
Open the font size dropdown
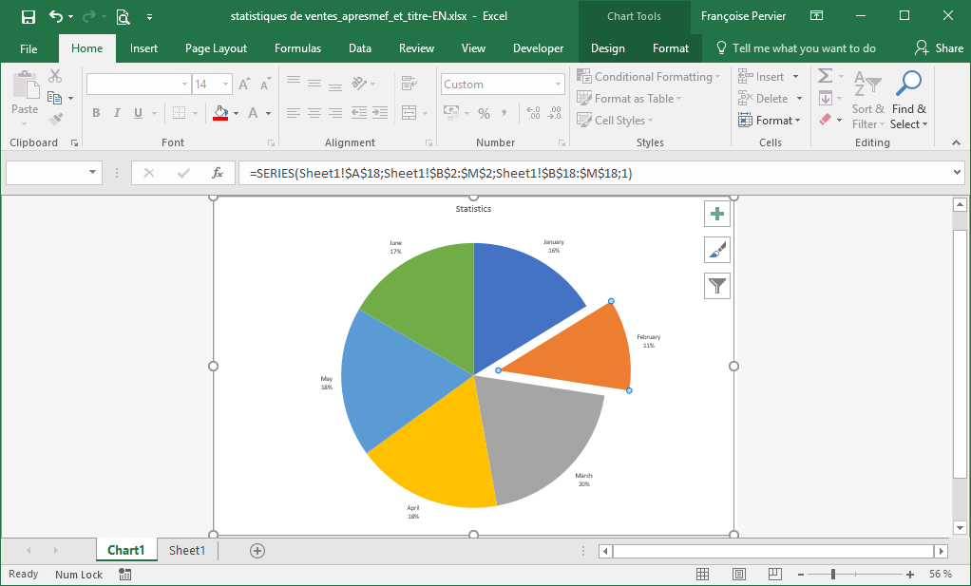click(x=226, y=85)
